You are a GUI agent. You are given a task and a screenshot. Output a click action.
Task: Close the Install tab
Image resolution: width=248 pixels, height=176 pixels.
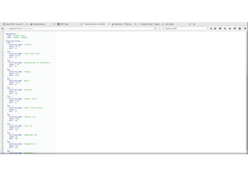pyautogui.click(x=190, y=24)
